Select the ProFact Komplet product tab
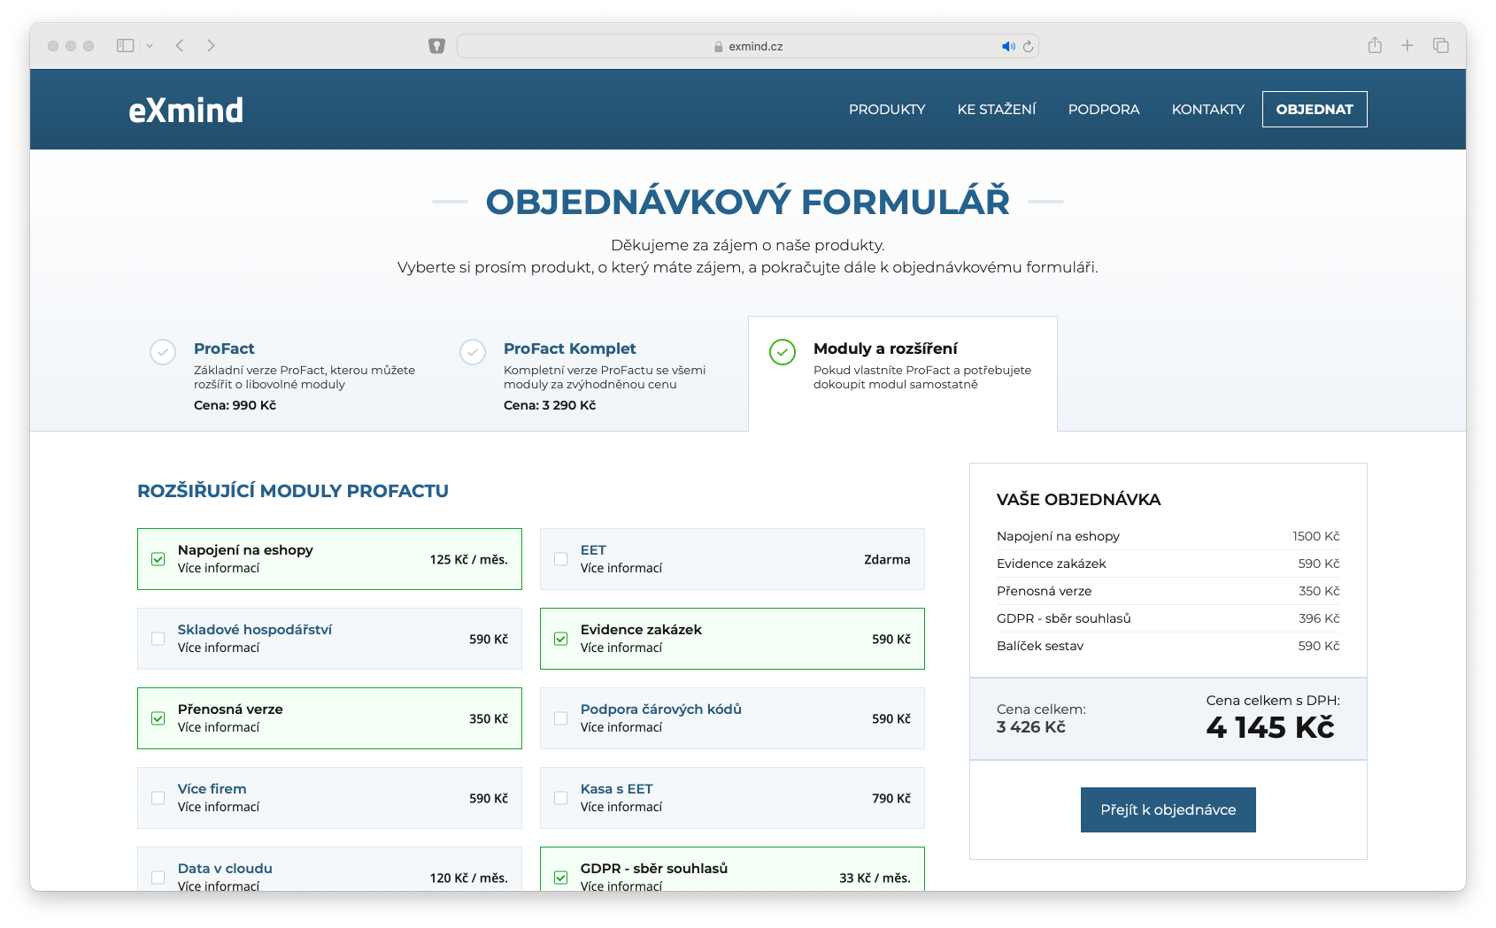1496x928 pixels. (x=593, y=374)
